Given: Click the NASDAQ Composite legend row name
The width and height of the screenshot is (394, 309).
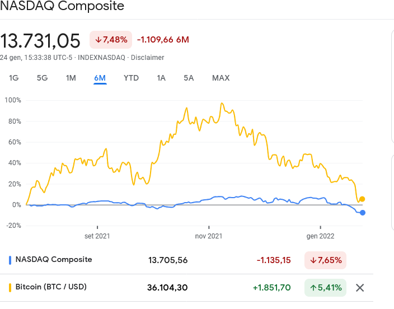Looking at the screenshot, I should (54, 260).
